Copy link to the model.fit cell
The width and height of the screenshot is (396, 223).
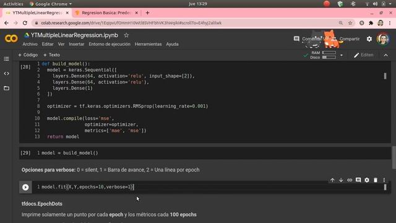350,180
